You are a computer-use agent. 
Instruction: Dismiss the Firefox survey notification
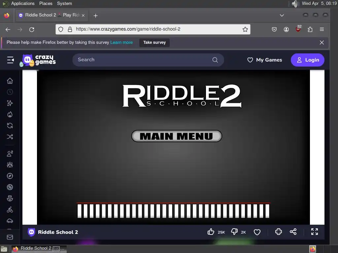[x=321, y=42]
